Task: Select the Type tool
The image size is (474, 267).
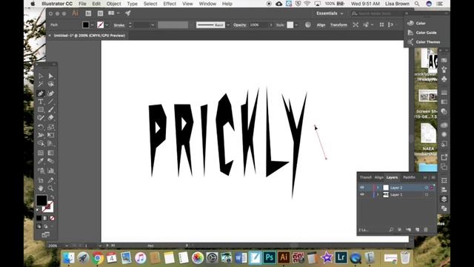Action: pos(41,102)
